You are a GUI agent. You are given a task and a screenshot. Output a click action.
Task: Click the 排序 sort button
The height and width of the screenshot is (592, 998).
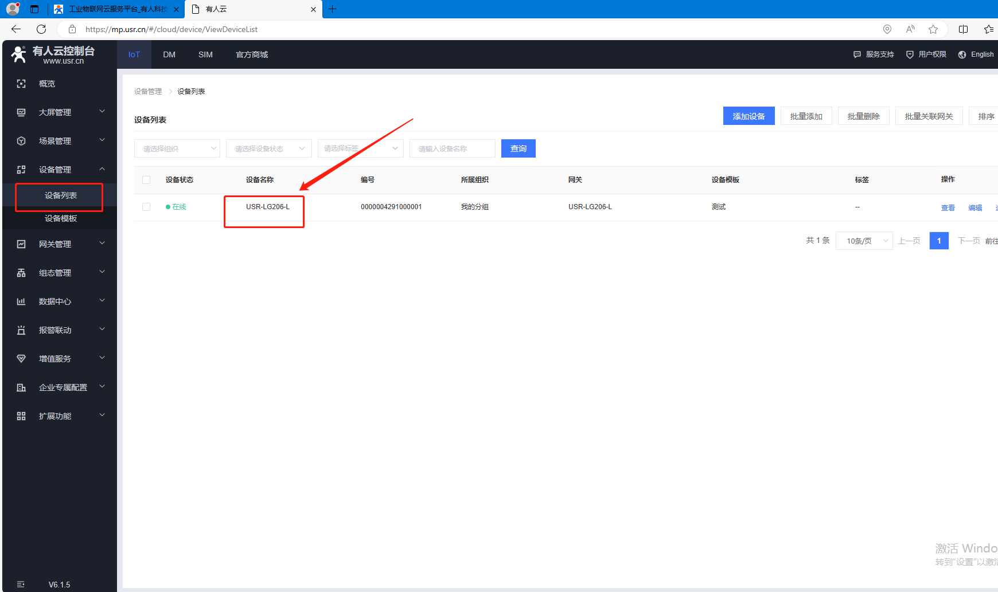click(984, 116)
